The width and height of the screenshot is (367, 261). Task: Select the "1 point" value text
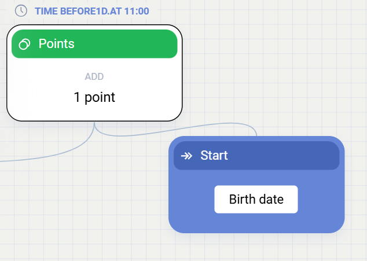pyautogui.click(x=94, y=97)
